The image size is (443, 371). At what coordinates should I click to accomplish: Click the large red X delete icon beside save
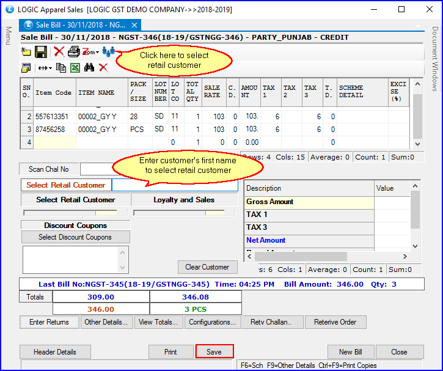59,52
